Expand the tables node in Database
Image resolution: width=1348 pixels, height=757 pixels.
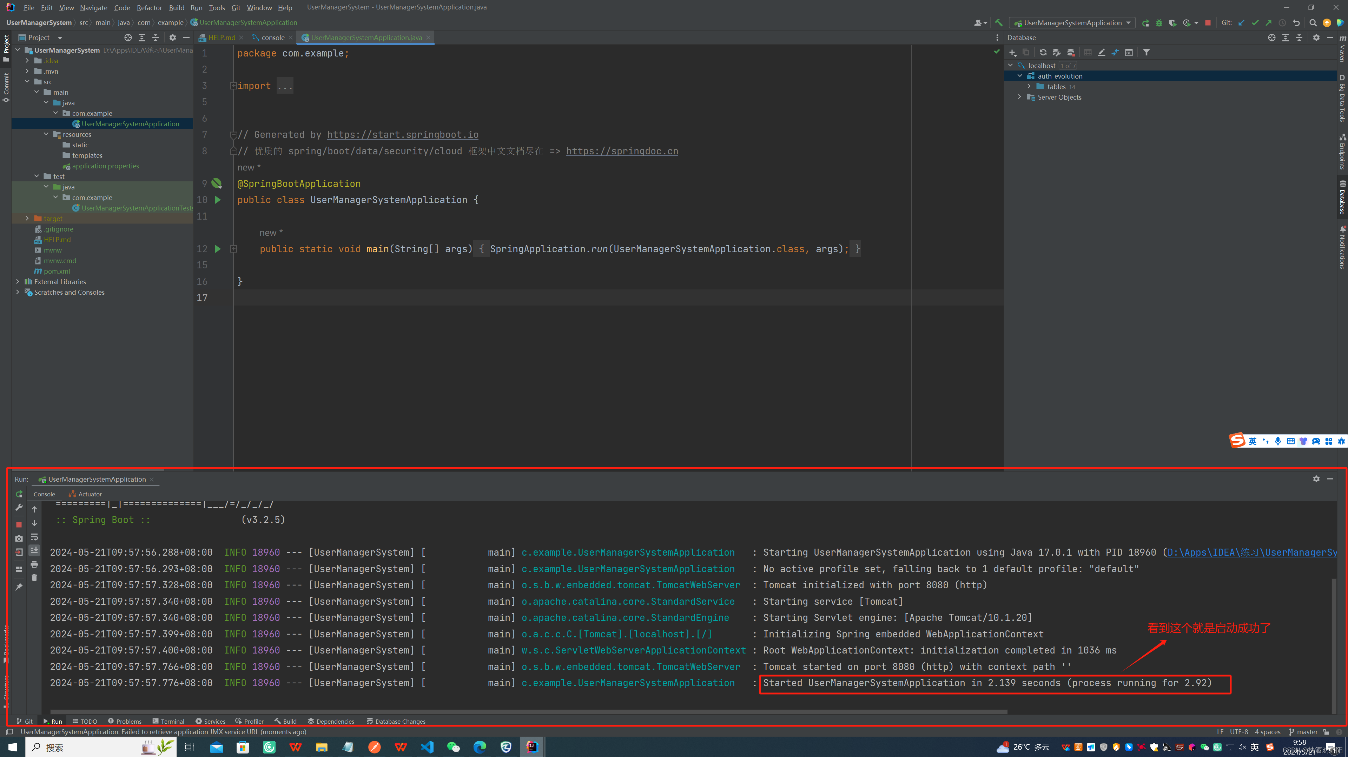click(1029, 87)
